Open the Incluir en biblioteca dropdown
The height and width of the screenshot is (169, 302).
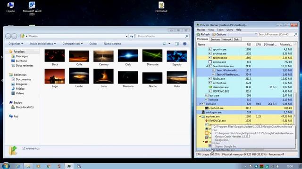(42, 44)
